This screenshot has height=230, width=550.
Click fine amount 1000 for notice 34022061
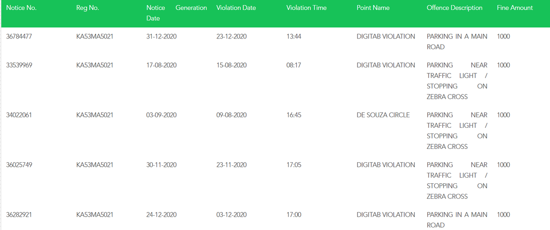(x=503, y=115)
